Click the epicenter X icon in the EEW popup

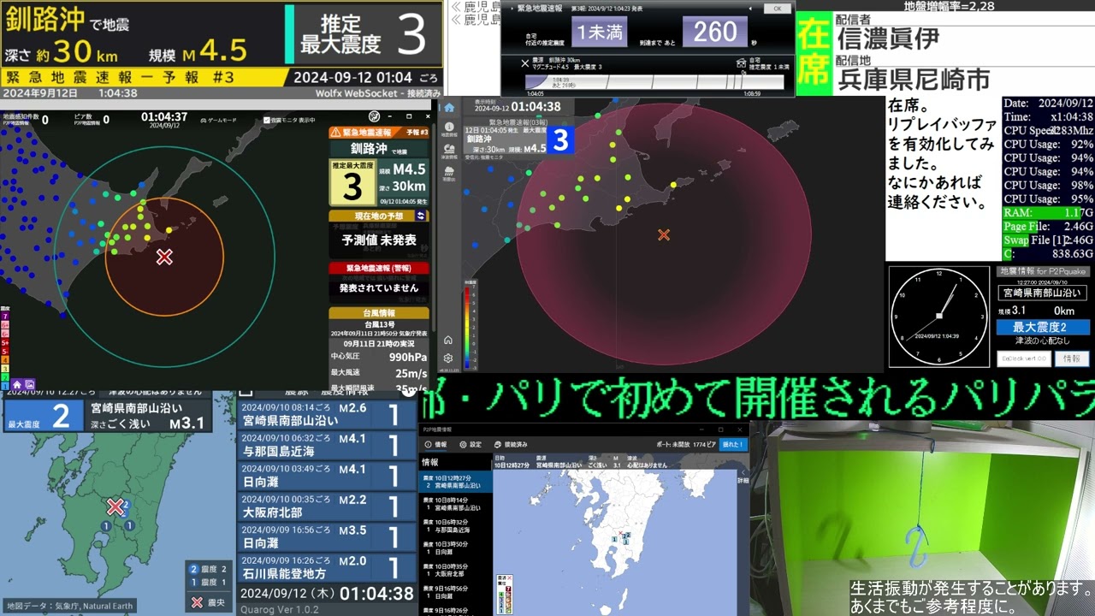[525, 62]
